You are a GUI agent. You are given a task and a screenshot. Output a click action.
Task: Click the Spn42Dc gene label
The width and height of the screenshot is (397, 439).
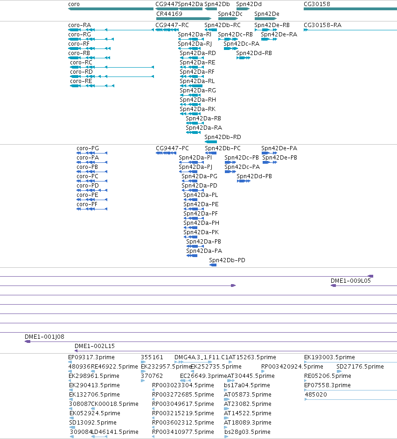(x=230, y=14)
